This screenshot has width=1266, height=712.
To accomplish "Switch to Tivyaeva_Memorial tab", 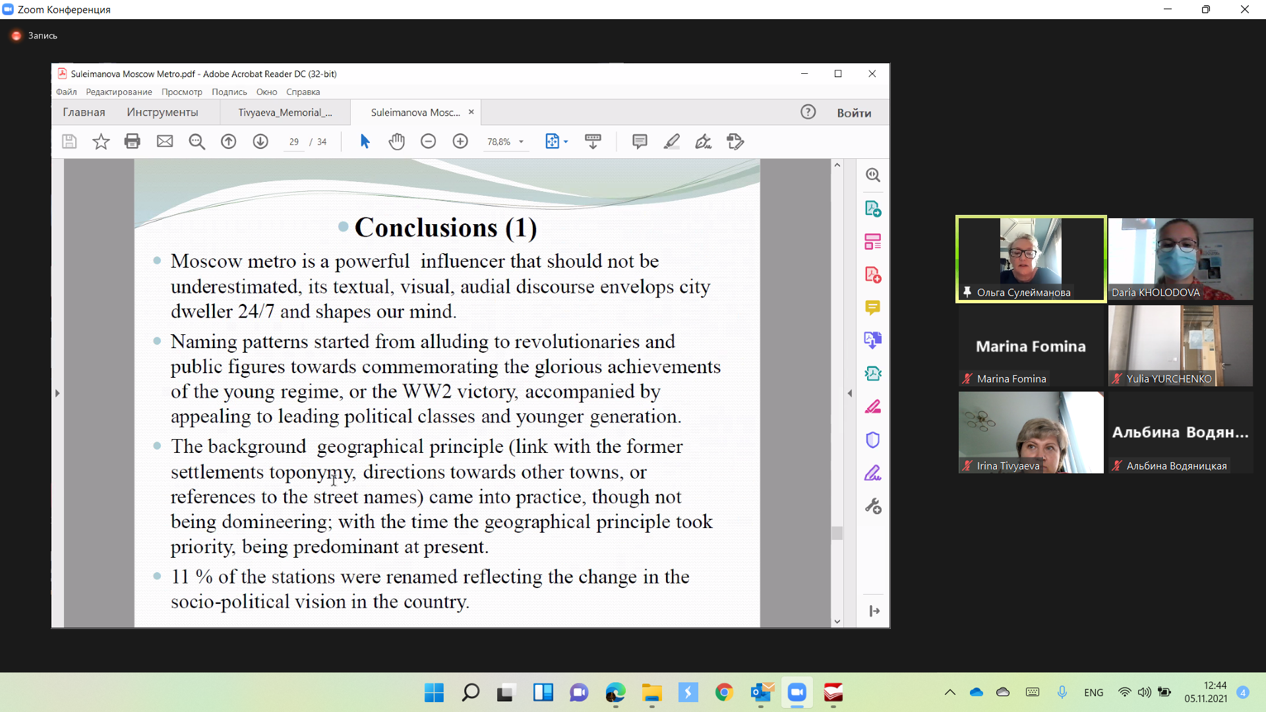I will pyautogui.click(x=285, y=112).
